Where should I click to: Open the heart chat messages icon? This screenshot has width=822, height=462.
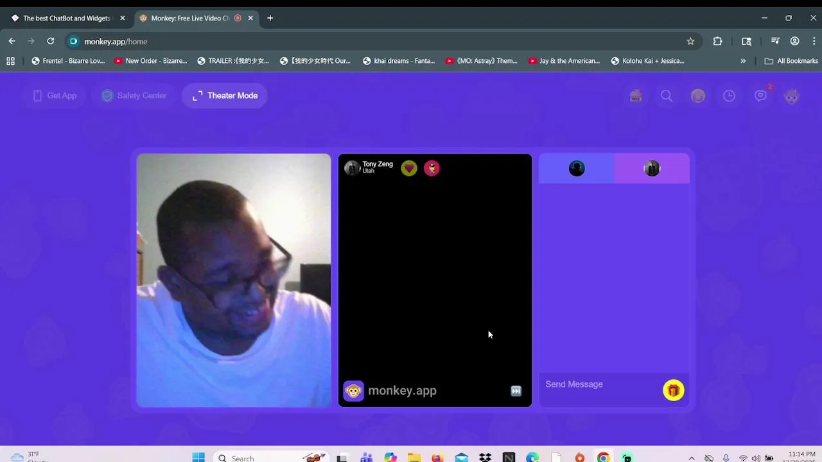pyautogui.click(x=760, y=96)
